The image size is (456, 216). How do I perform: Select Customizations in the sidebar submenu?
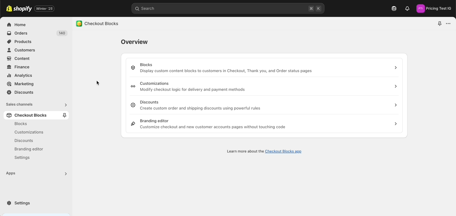click(29, 132)
